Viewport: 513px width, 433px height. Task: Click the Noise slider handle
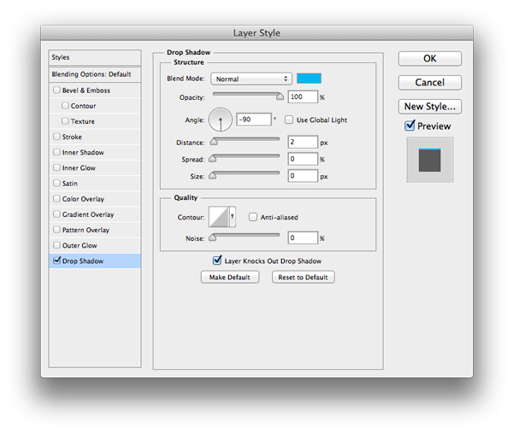pyautogui.click(x=213, y=237)
